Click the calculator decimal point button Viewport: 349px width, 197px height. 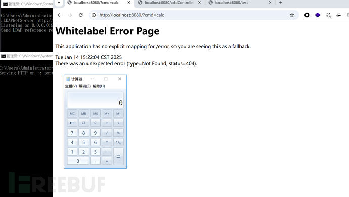pos(95,161)
